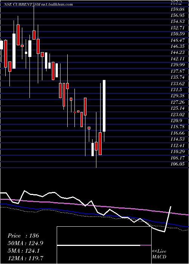Screen dimensions: 189x264
Task: Click the 112.41 price axis label
Action: pyautogui.click(x=178, y=146)
